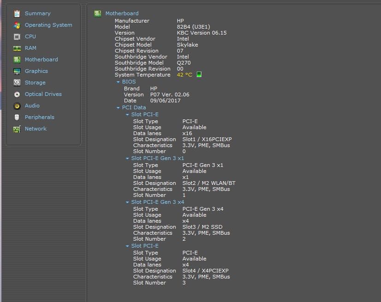Image resolution: width=381 pixels, height=302 pixels.
Task: Click the Slot3 / M2 SSD designation
Action: (x=202, y=227)
